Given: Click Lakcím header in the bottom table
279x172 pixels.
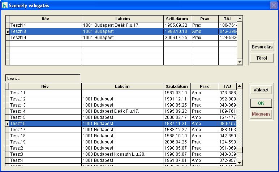Looking at the screenshot, I should 122,86.
